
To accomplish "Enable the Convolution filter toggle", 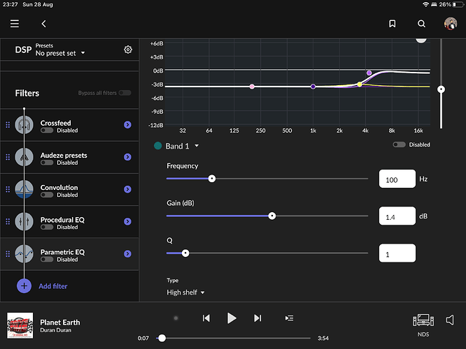I will (47, 195).
